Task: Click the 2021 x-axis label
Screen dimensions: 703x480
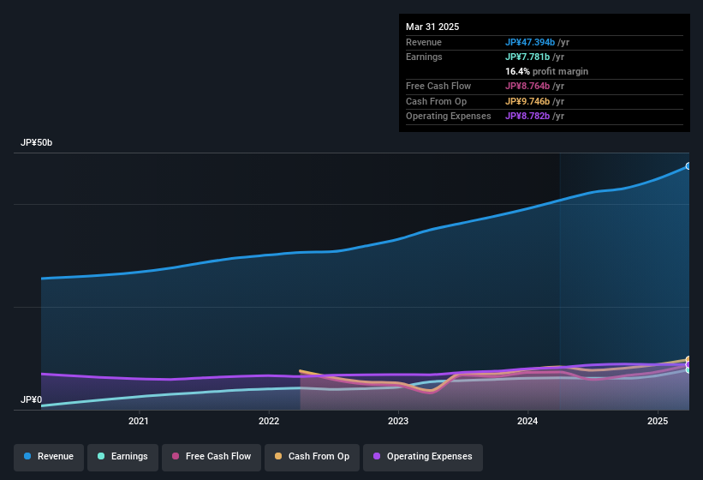Action: [139, 421]
